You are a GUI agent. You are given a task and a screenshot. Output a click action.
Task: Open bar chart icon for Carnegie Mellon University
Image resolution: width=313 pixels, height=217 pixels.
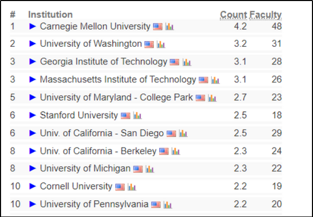pos(170,27)
